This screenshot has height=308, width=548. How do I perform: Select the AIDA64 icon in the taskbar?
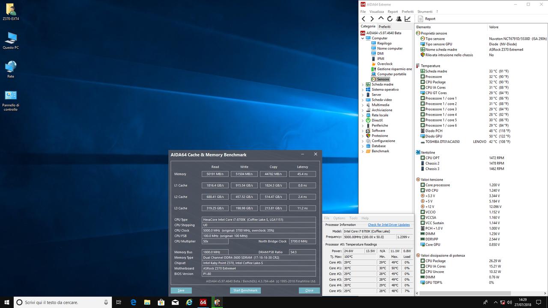[x=203, y=302]
